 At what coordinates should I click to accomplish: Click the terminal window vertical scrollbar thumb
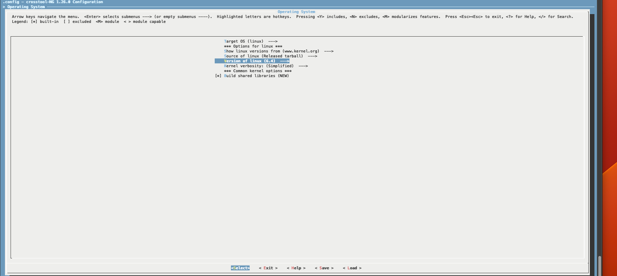point(600,266)
